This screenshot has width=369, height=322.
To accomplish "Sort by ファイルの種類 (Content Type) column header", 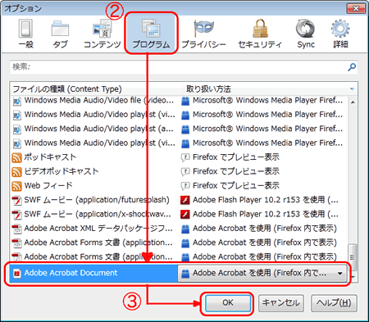I will [x=97, y=89].
